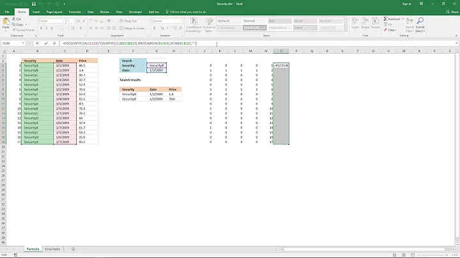Click the Accounting Number Format dollar icon
460x258 pixels.
pyautogui.click(x=155, y=28)
